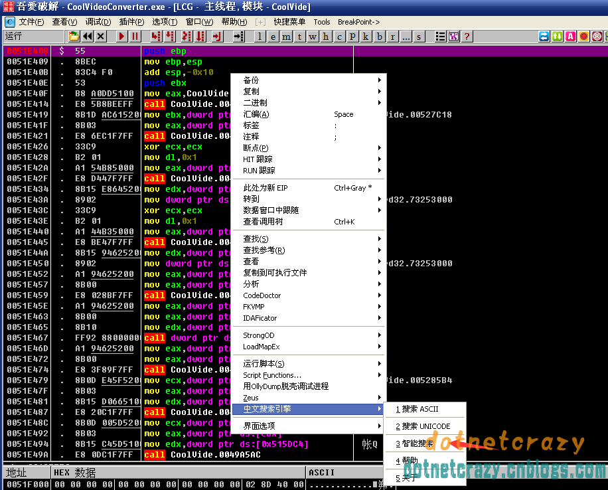
Task: Click the red target icon at right
Action: (597, 37)
